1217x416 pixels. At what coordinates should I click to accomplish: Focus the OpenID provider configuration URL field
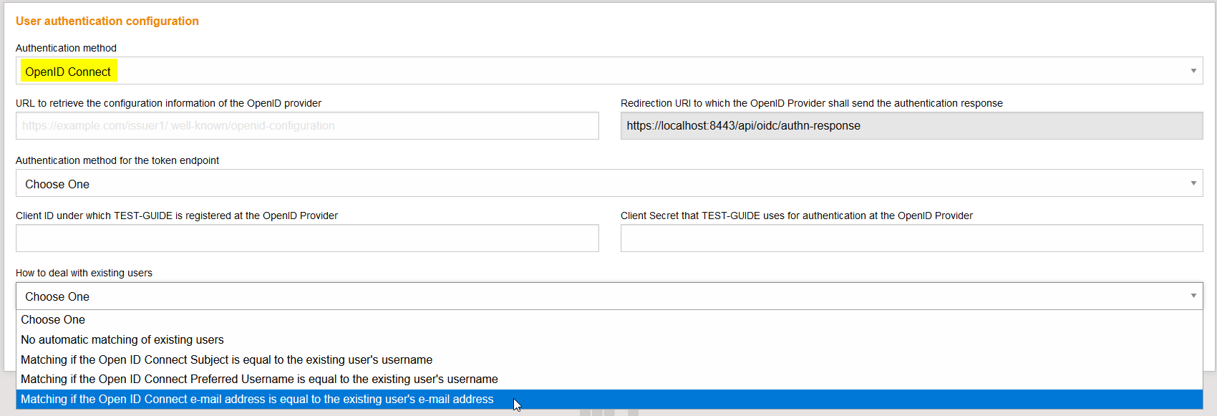pos(307,126)
